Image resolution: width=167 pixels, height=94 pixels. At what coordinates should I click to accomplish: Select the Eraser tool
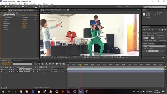(39, 7)
